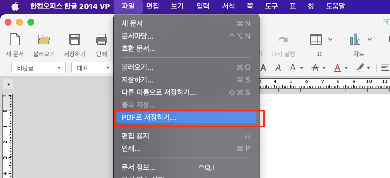Open the 도움말 menu
Image resolution: width=390 pixels, height=178 pixels.
pyautogui.click(x=335, y=7)
